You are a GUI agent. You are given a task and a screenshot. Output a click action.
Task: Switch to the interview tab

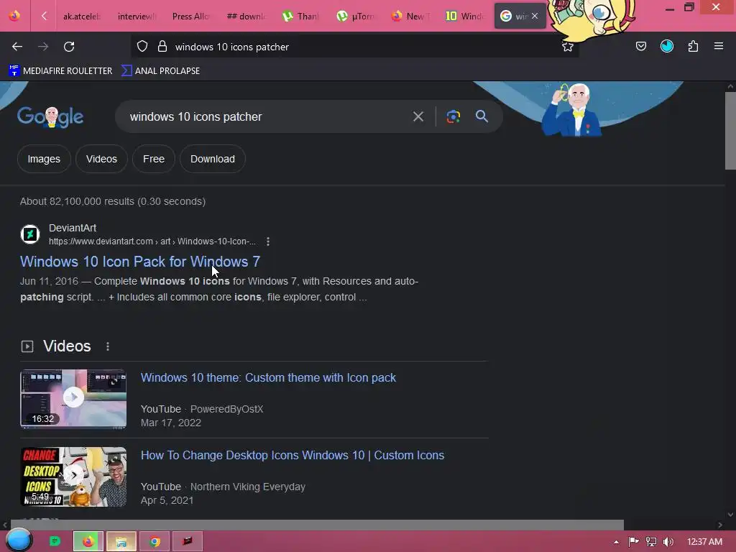136,16
